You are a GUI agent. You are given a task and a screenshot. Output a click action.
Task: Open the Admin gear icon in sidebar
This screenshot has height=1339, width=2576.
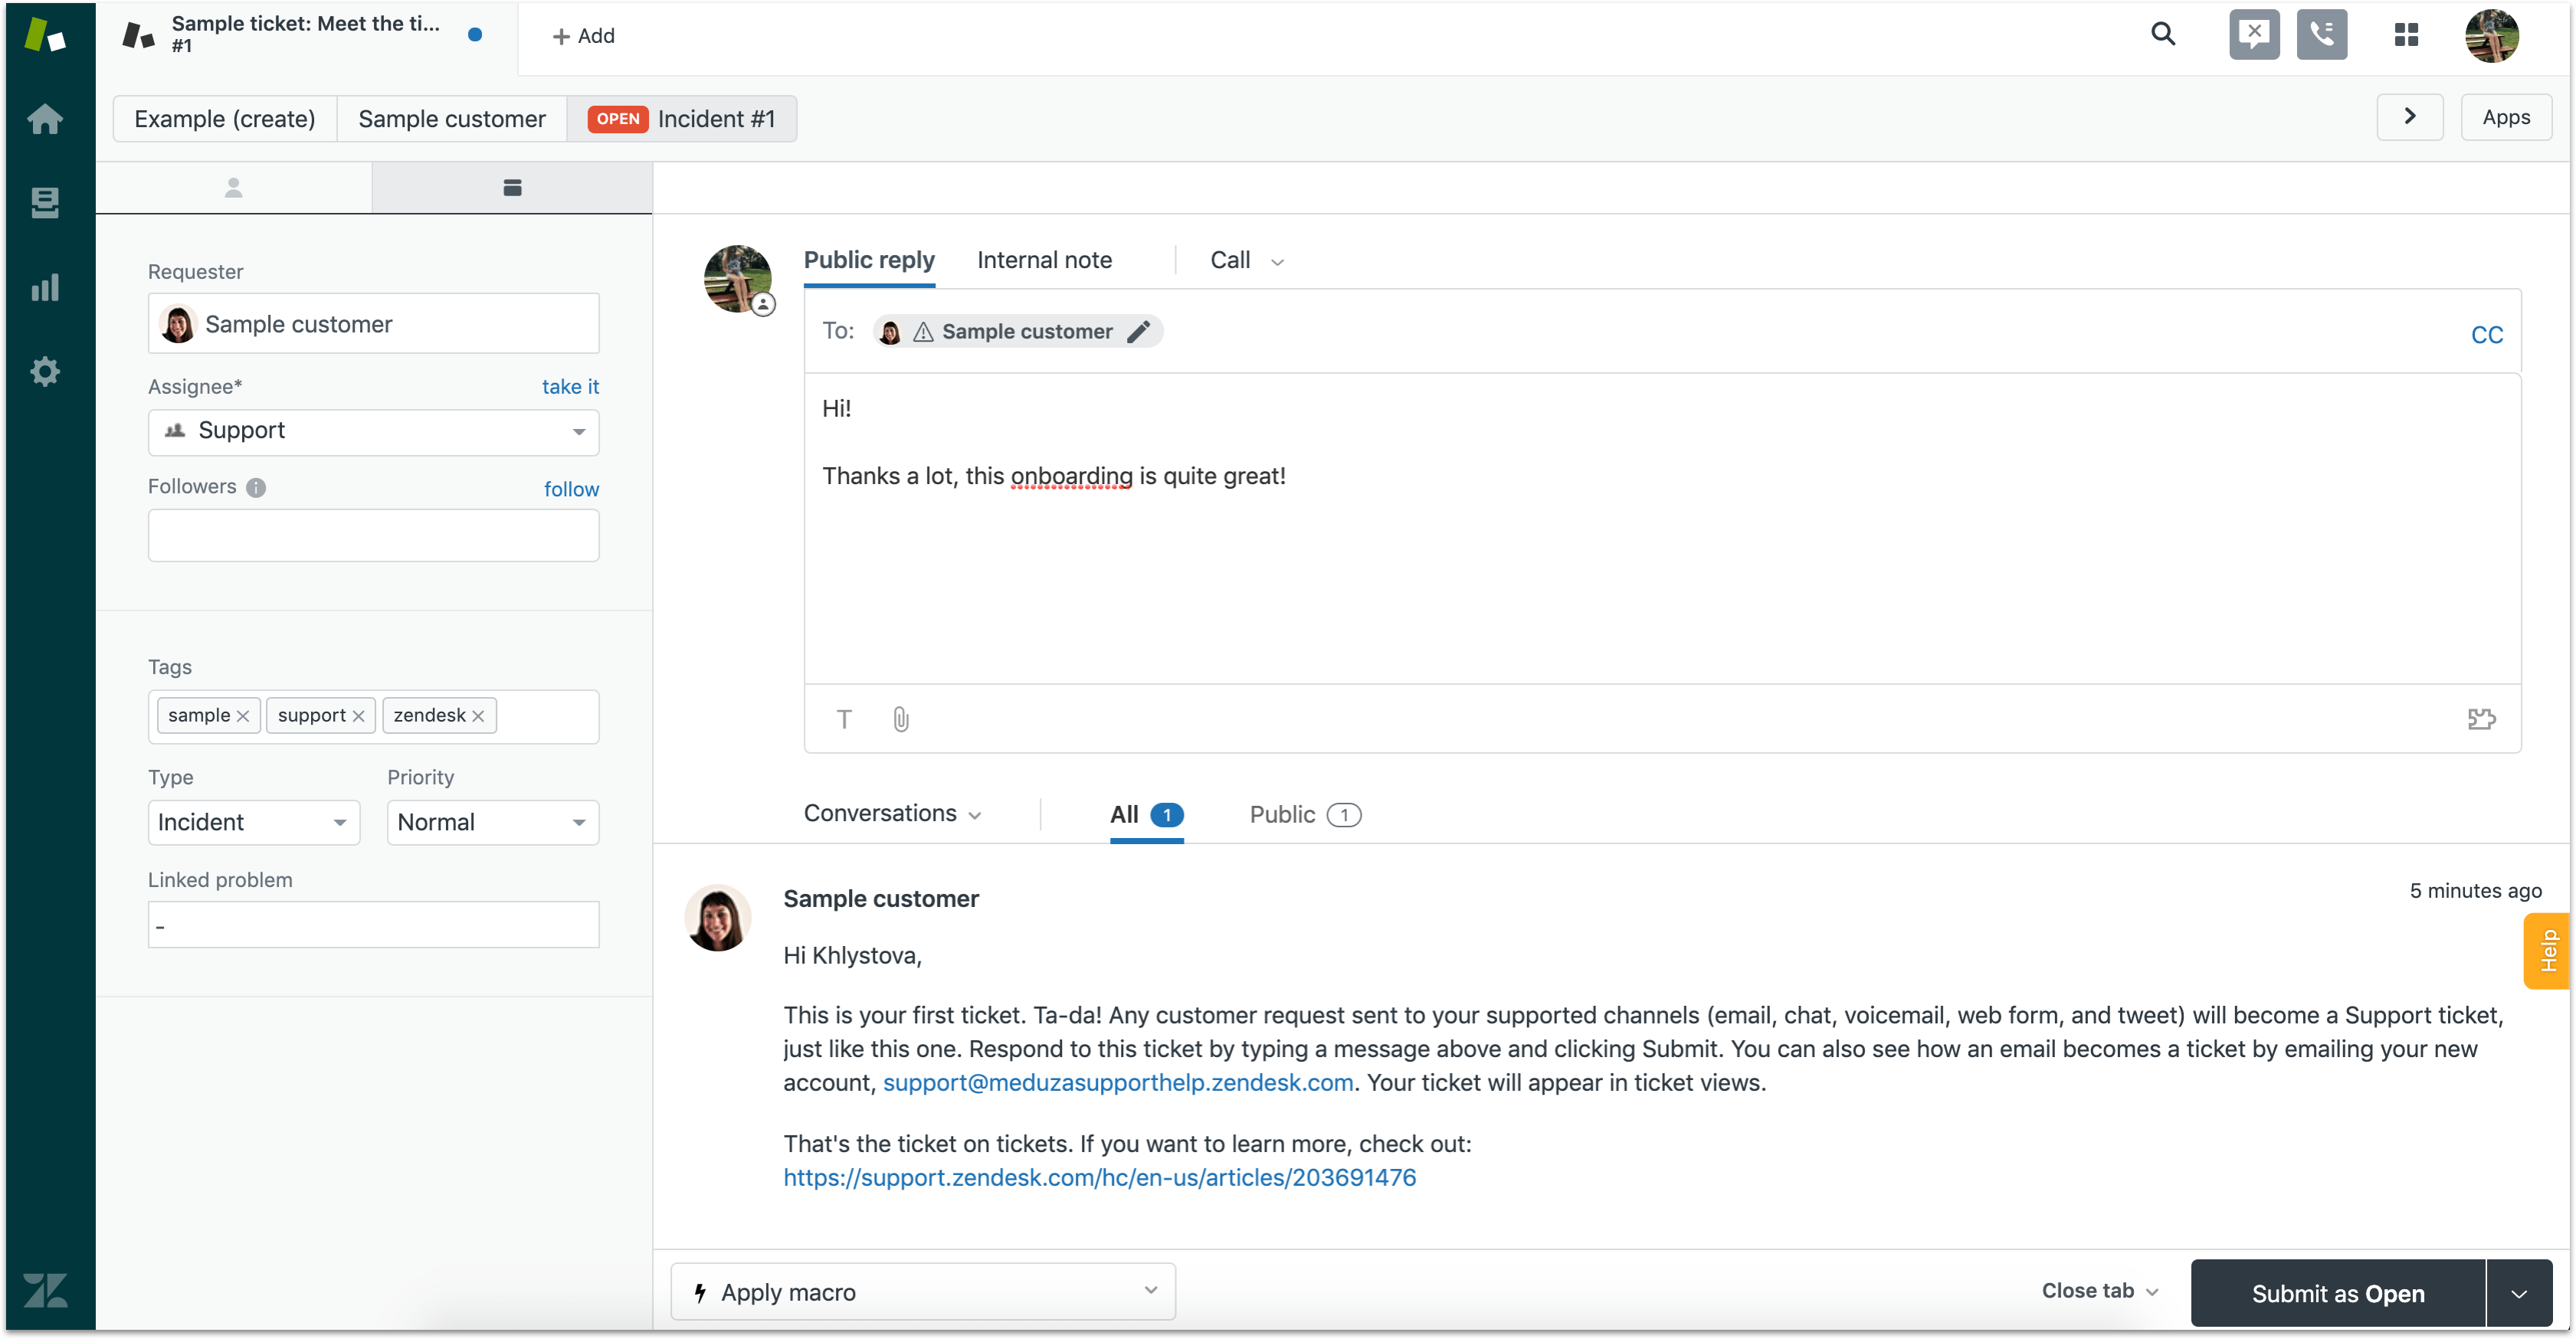[x=45, y=371]
